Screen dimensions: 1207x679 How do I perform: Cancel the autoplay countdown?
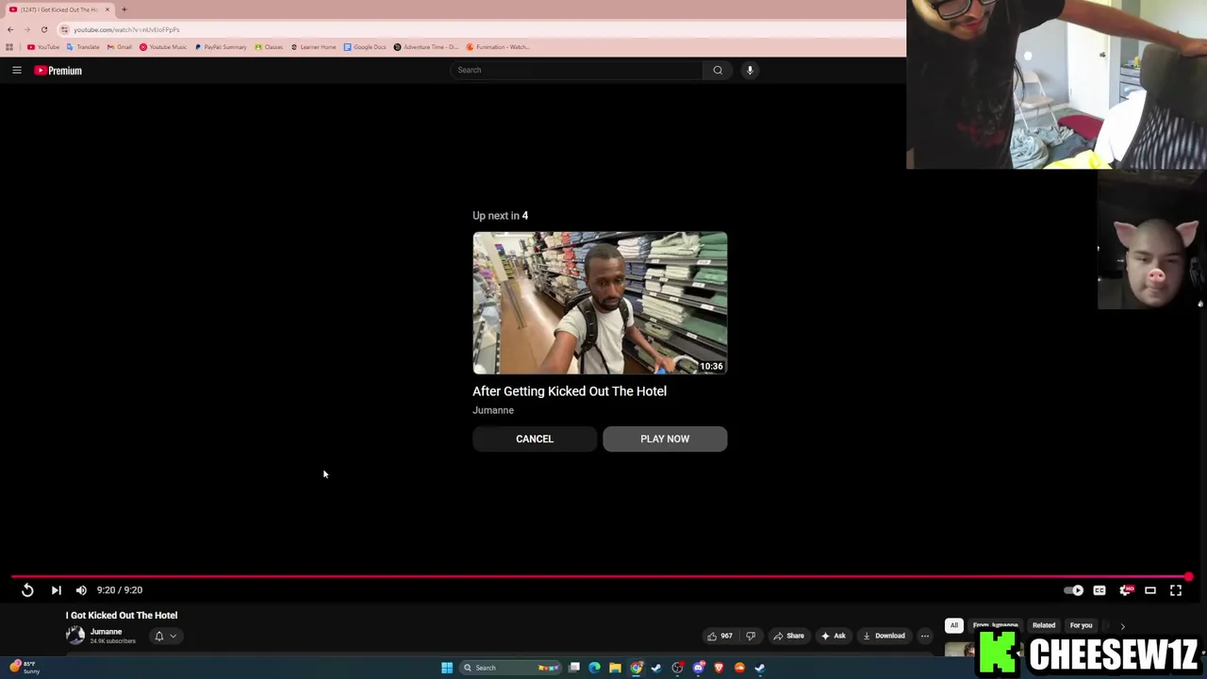[x=535, y=439]
